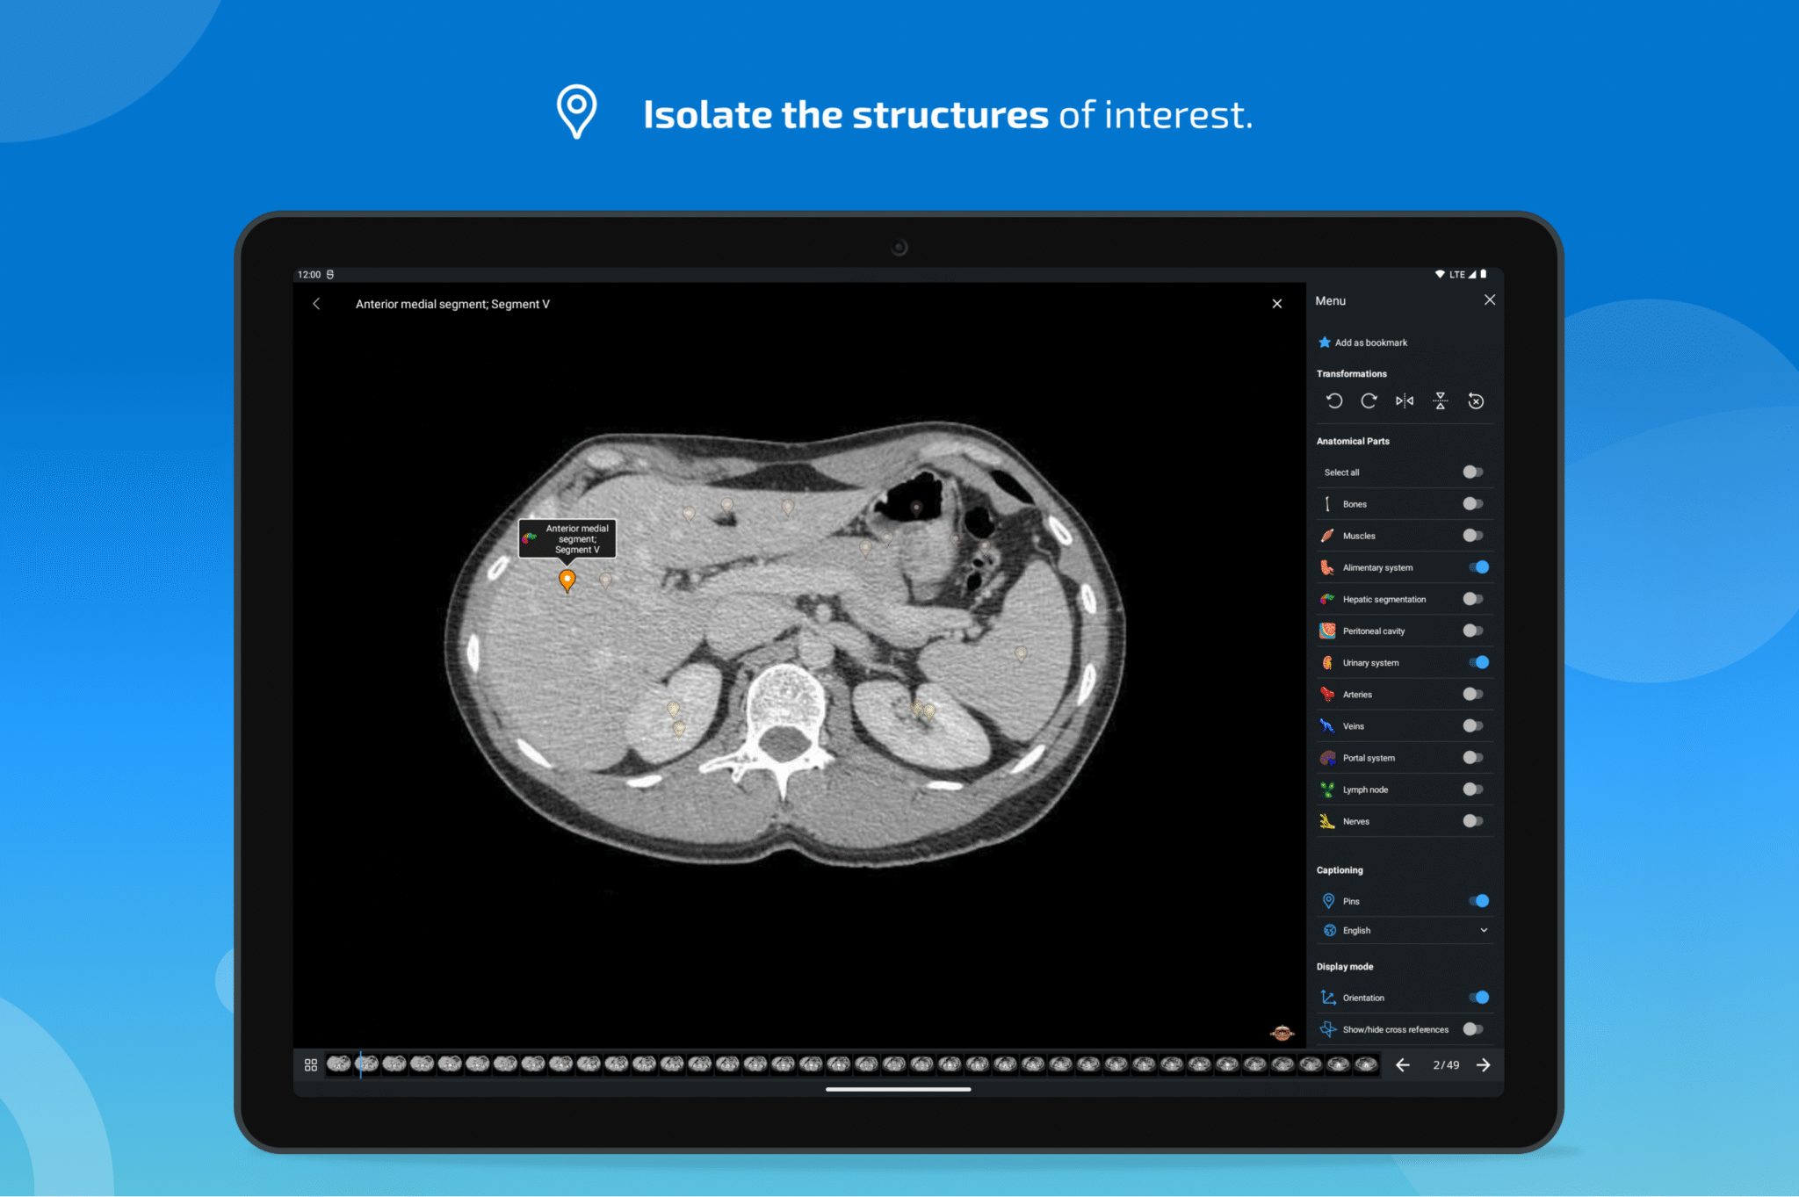This screenshot has height=1197, width=1799.
Task: Close the Menu panel
Action: (x=1490, y=299)
